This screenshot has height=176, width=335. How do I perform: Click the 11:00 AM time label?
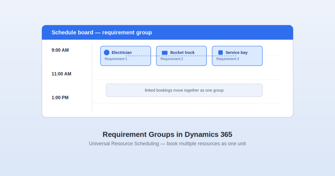point(62,74)
